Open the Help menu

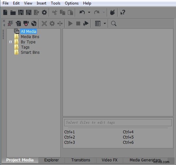tap(87, 3)
